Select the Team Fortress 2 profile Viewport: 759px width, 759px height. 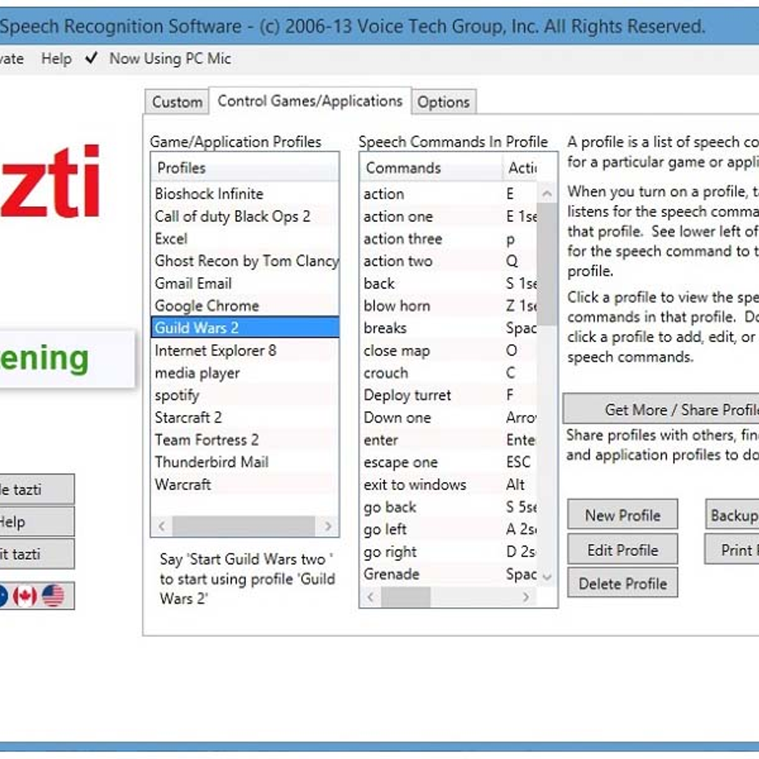click(x=245, y=440)
